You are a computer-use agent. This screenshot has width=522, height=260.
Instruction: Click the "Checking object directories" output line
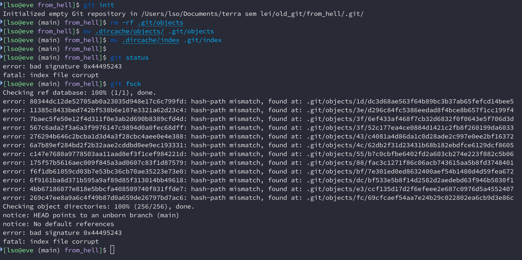[x=98, y=207]
